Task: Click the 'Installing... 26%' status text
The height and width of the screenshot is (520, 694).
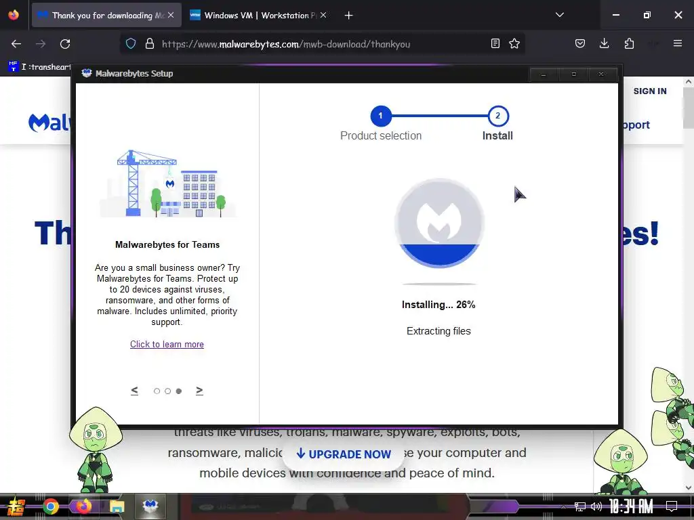Action: click(438, 305)
